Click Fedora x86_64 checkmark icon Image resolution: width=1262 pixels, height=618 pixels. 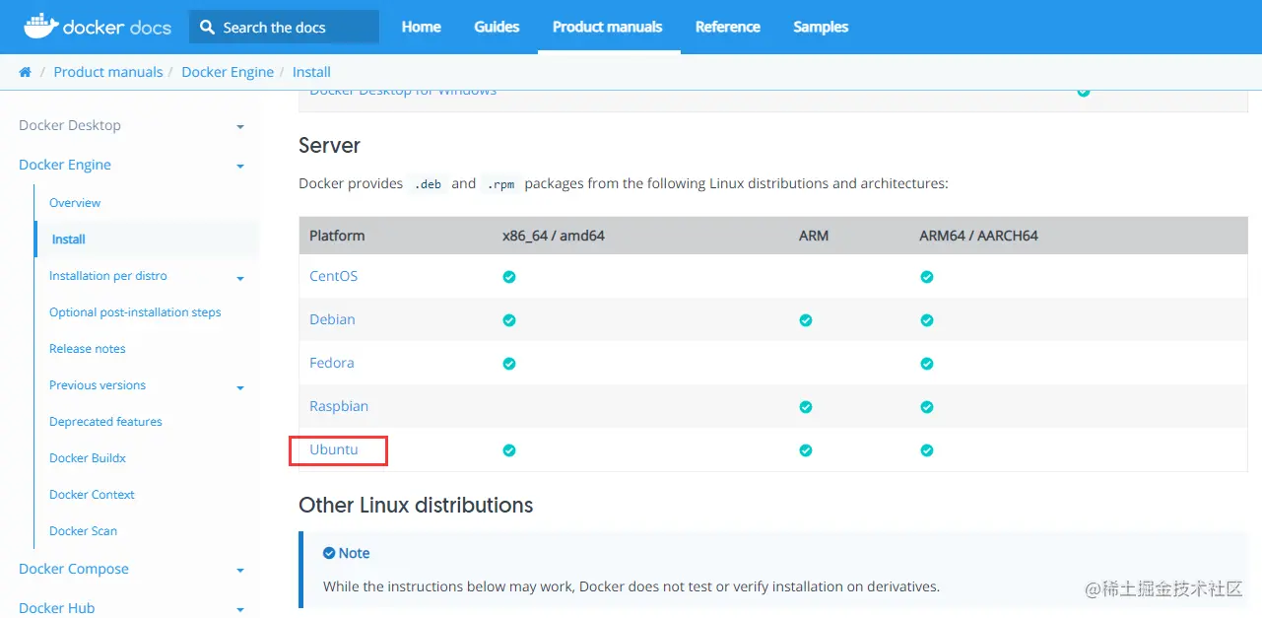[509, 364]
